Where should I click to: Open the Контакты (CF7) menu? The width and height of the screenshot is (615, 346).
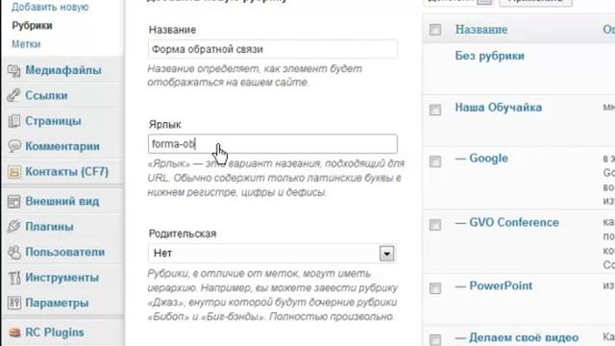pos(66,171)
